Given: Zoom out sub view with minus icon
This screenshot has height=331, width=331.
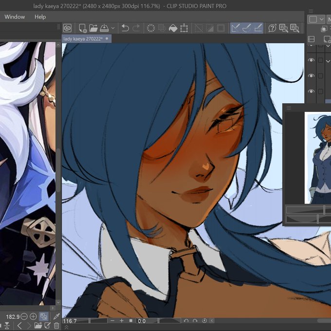Looking at the screenshot, I should [24, 316].
